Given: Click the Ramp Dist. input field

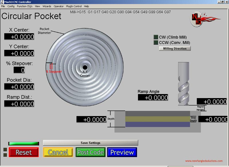Looking at the screenshot, I should coord(19,103).
